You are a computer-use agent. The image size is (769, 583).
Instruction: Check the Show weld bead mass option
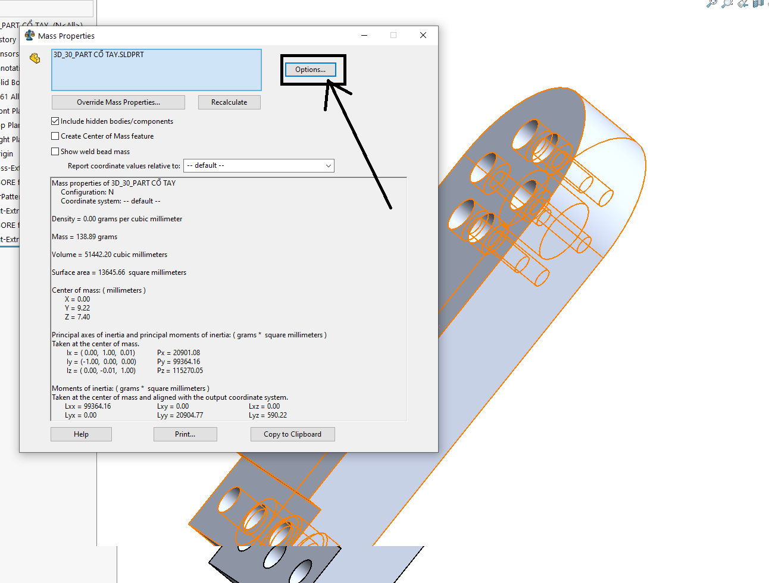(55, 152)
